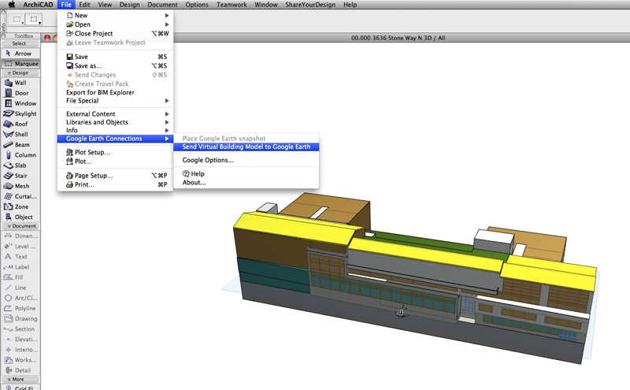The height and width of the screenshot is (390, 630).
Task: Select the Arrow tool
Action: 20,54
